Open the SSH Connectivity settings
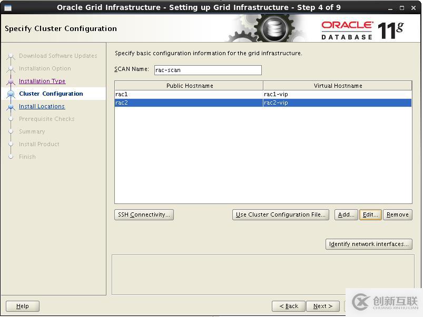 click(144, 214)
